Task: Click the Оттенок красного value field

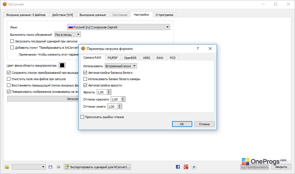Action: (116, 99)
